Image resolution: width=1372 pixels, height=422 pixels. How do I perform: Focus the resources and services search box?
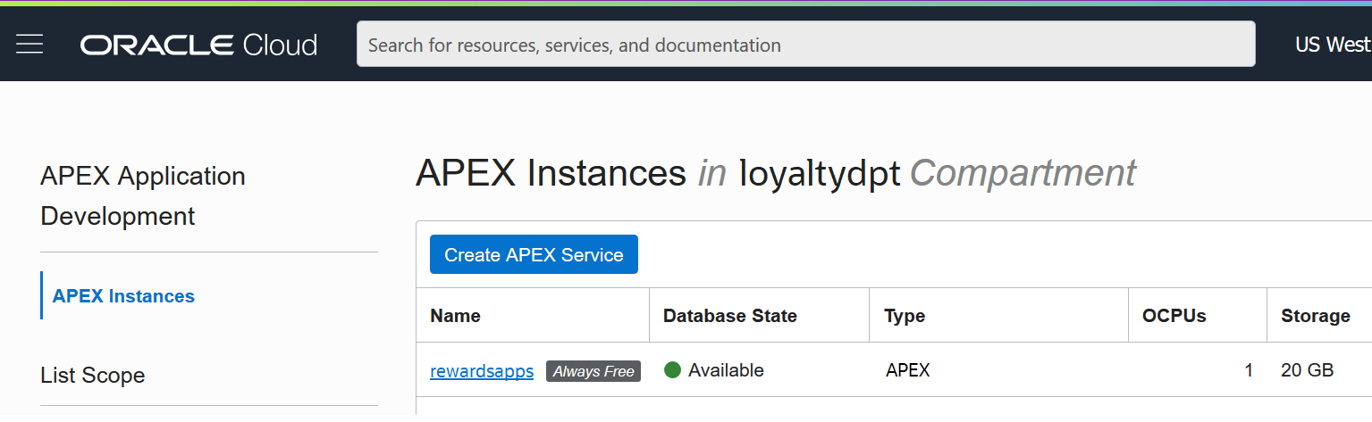(x=804, y=45)
